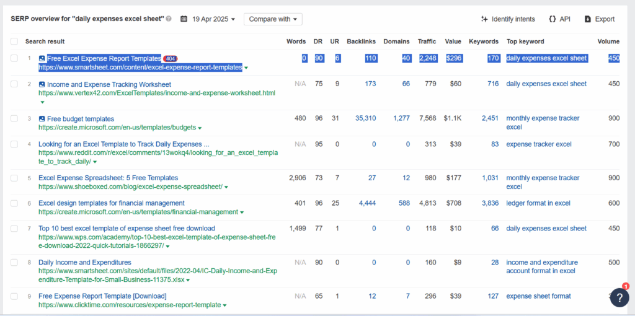This screenshot has width=635, height=316.
Task: Expand URL arrow for smartsheet xlsx file URL
Action: coord(188,280)
